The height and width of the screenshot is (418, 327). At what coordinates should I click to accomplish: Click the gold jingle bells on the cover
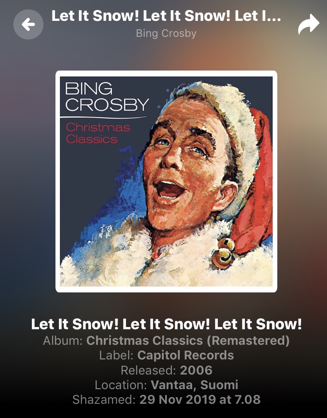224,252
